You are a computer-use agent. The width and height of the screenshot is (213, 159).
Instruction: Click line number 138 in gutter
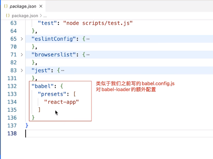point(12,133)
